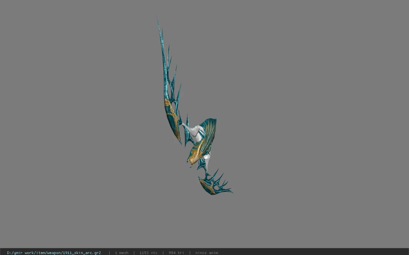Click the '994 tri' triangle count
The height and width of the screenshot is (255, 409).
coord(176,253)
